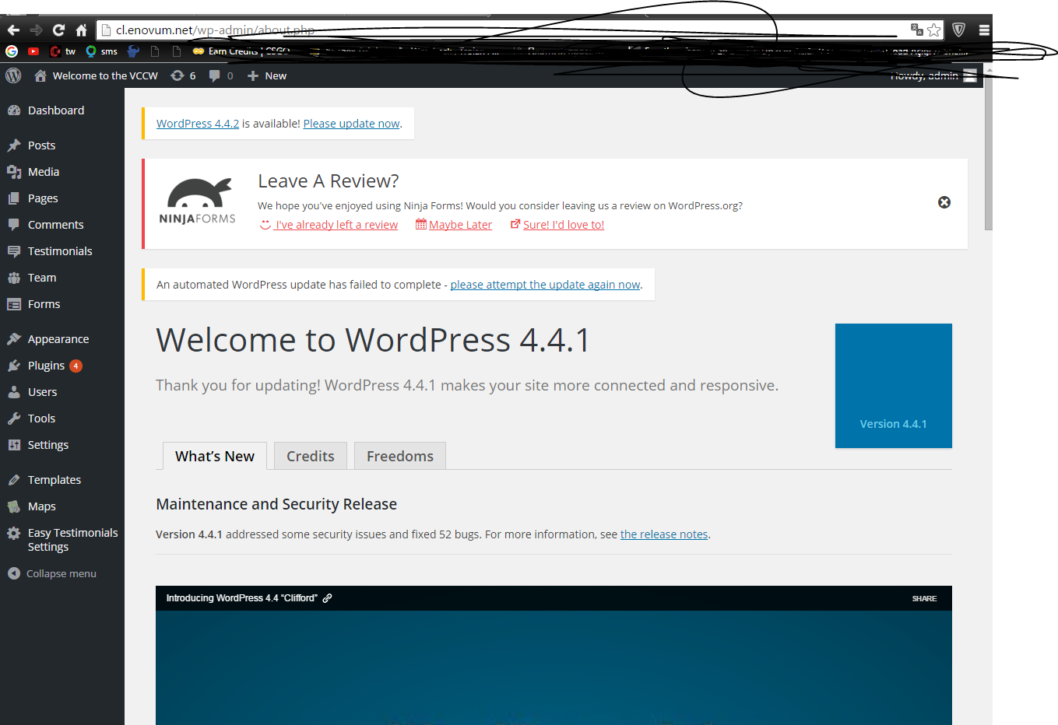Image resolution: width=1058 pixels, height=725 pixels.
Task: Click the link icon beside the video title
Action: (x=328, y=598)
